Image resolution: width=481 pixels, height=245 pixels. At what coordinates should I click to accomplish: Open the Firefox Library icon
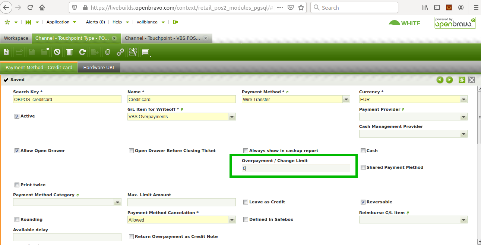point(425,7)
